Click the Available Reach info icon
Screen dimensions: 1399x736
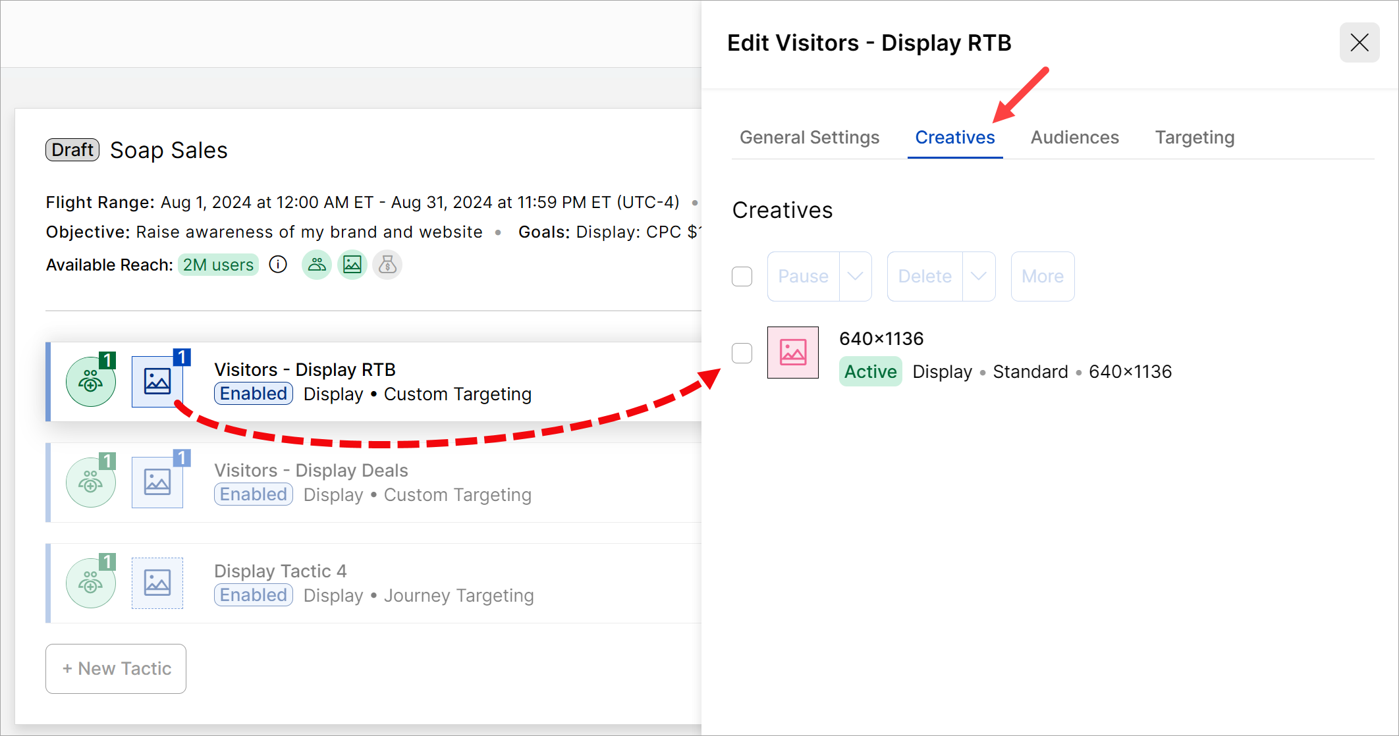[278, 265]
